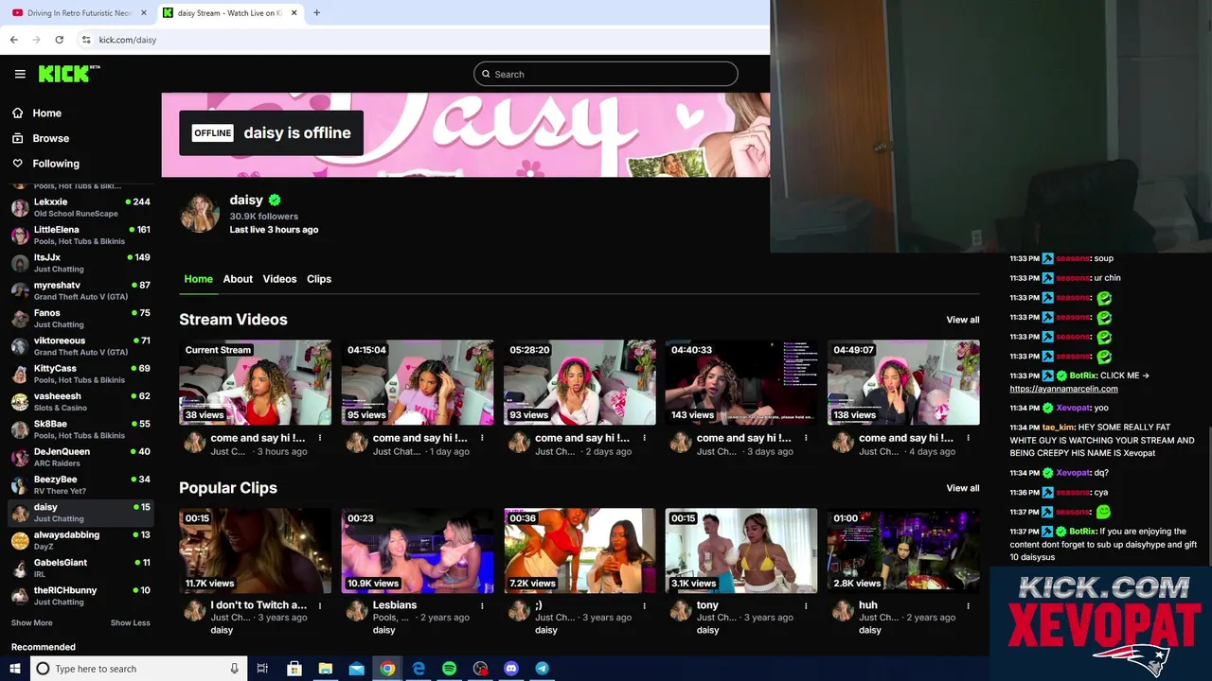
Task: Collapse sidebar list with Show Less
Action: pos(131,622)
